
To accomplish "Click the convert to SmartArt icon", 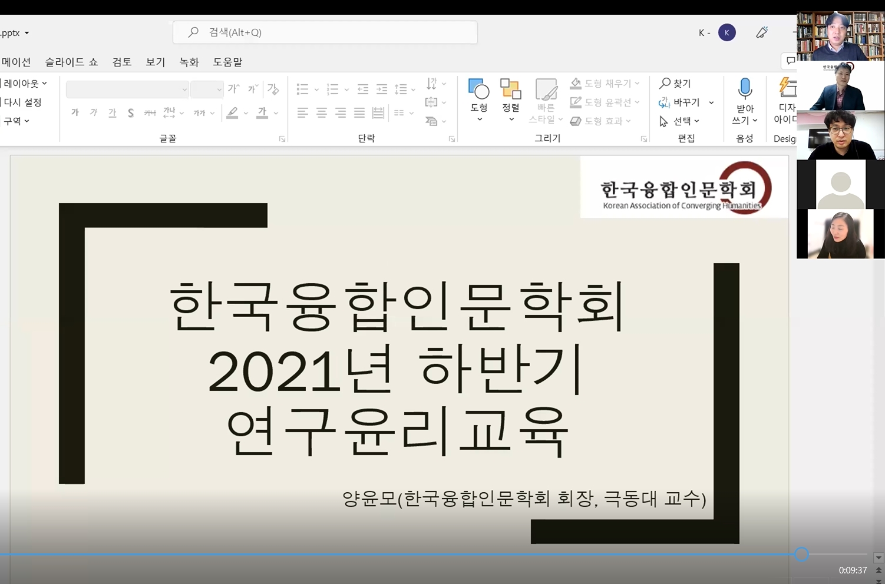I will [x=431, y=121].
